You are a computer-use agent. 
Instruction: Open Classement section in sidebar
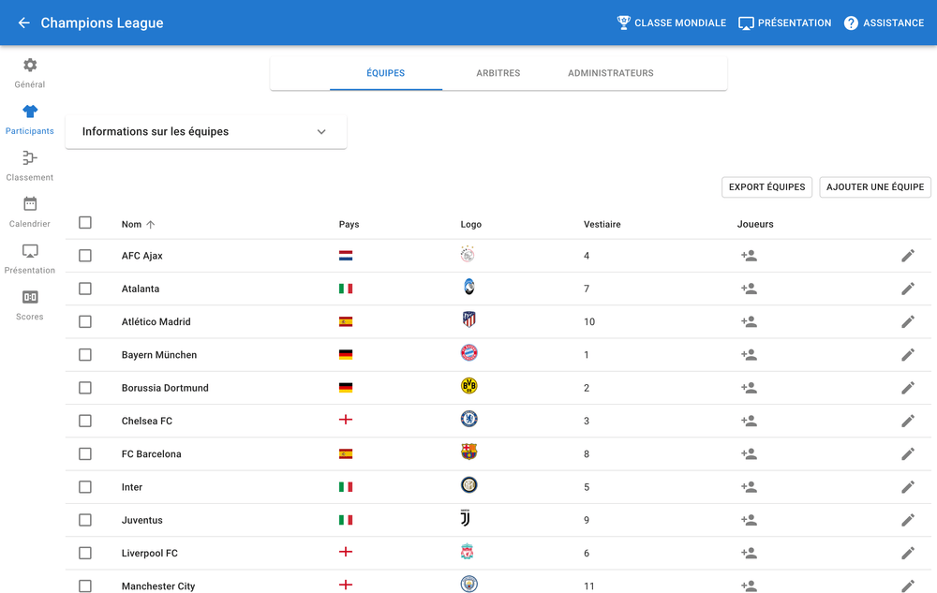point(29,166)
